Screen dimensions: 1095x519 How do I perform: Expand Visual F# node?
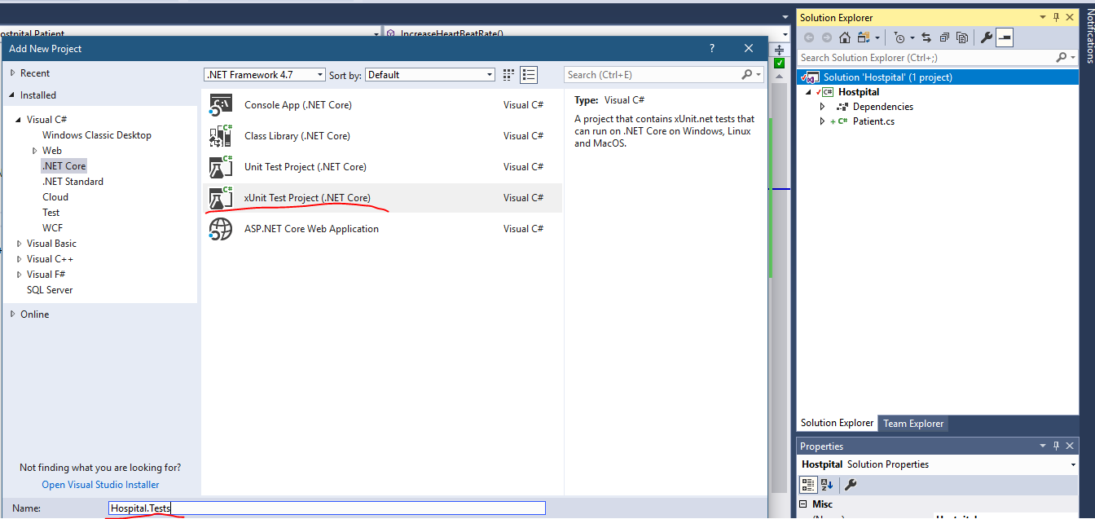tap(20, 275)
